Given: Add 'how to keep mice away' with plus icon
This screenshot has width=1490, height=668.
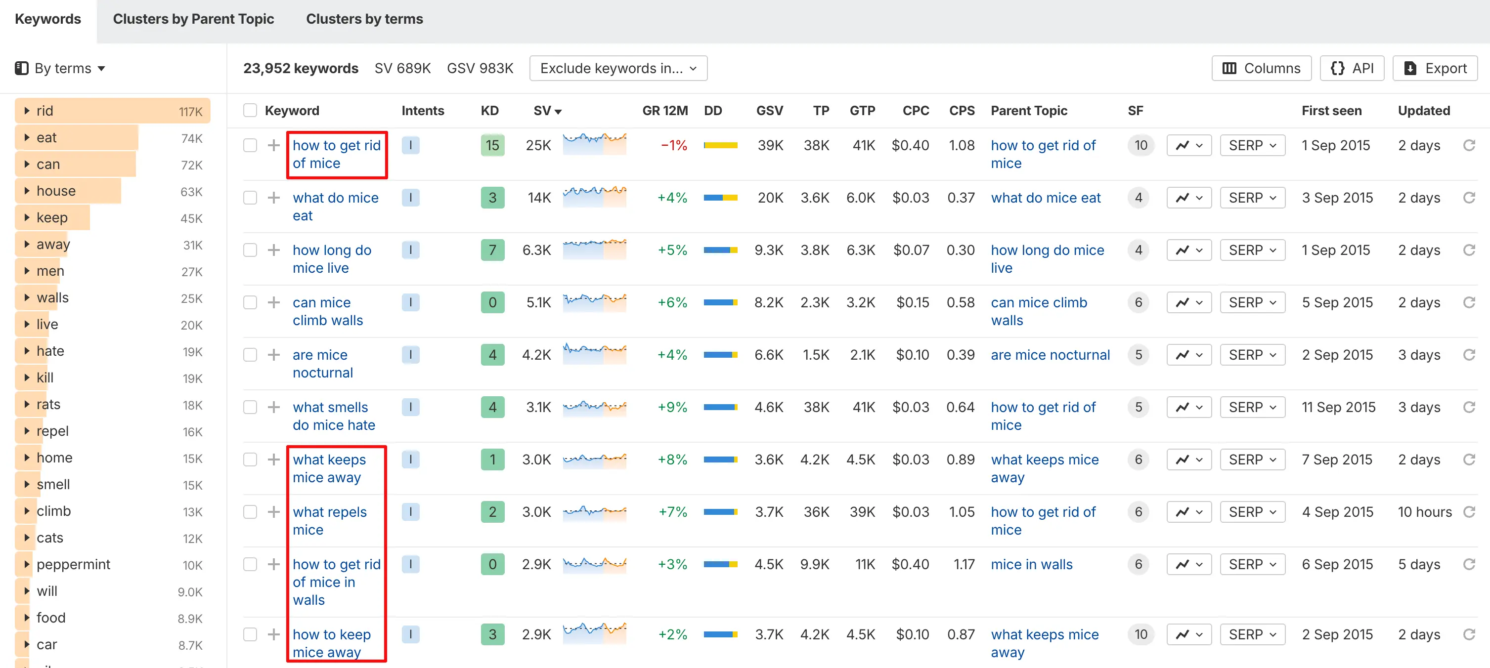Looking at the screenshot, I should (x=273, y=634).
